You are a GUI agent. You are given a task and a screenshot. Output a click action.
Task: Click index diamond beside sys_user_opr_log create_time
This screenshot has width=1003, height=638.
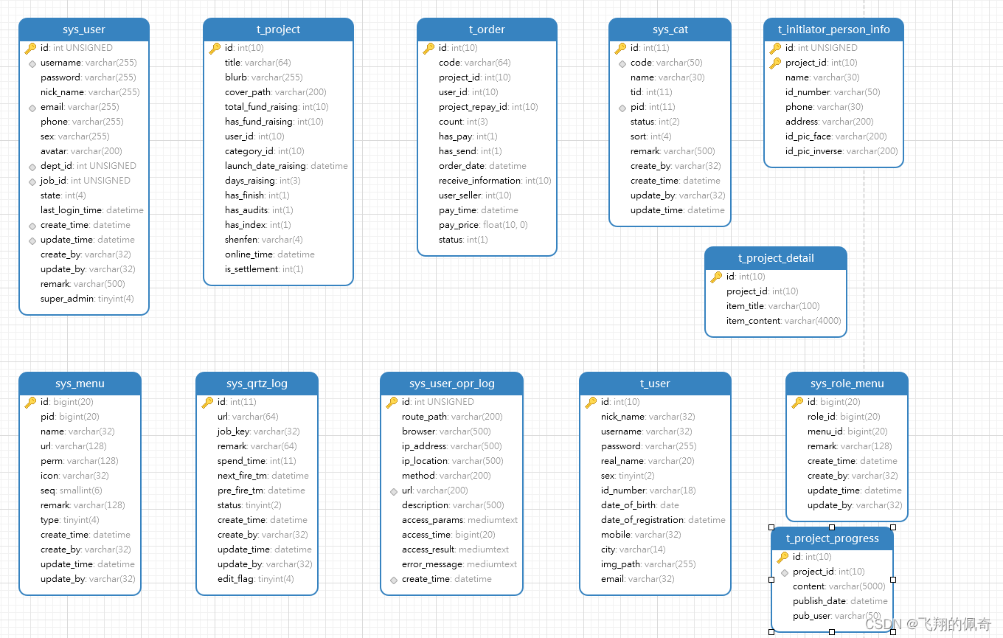[394, 580]
